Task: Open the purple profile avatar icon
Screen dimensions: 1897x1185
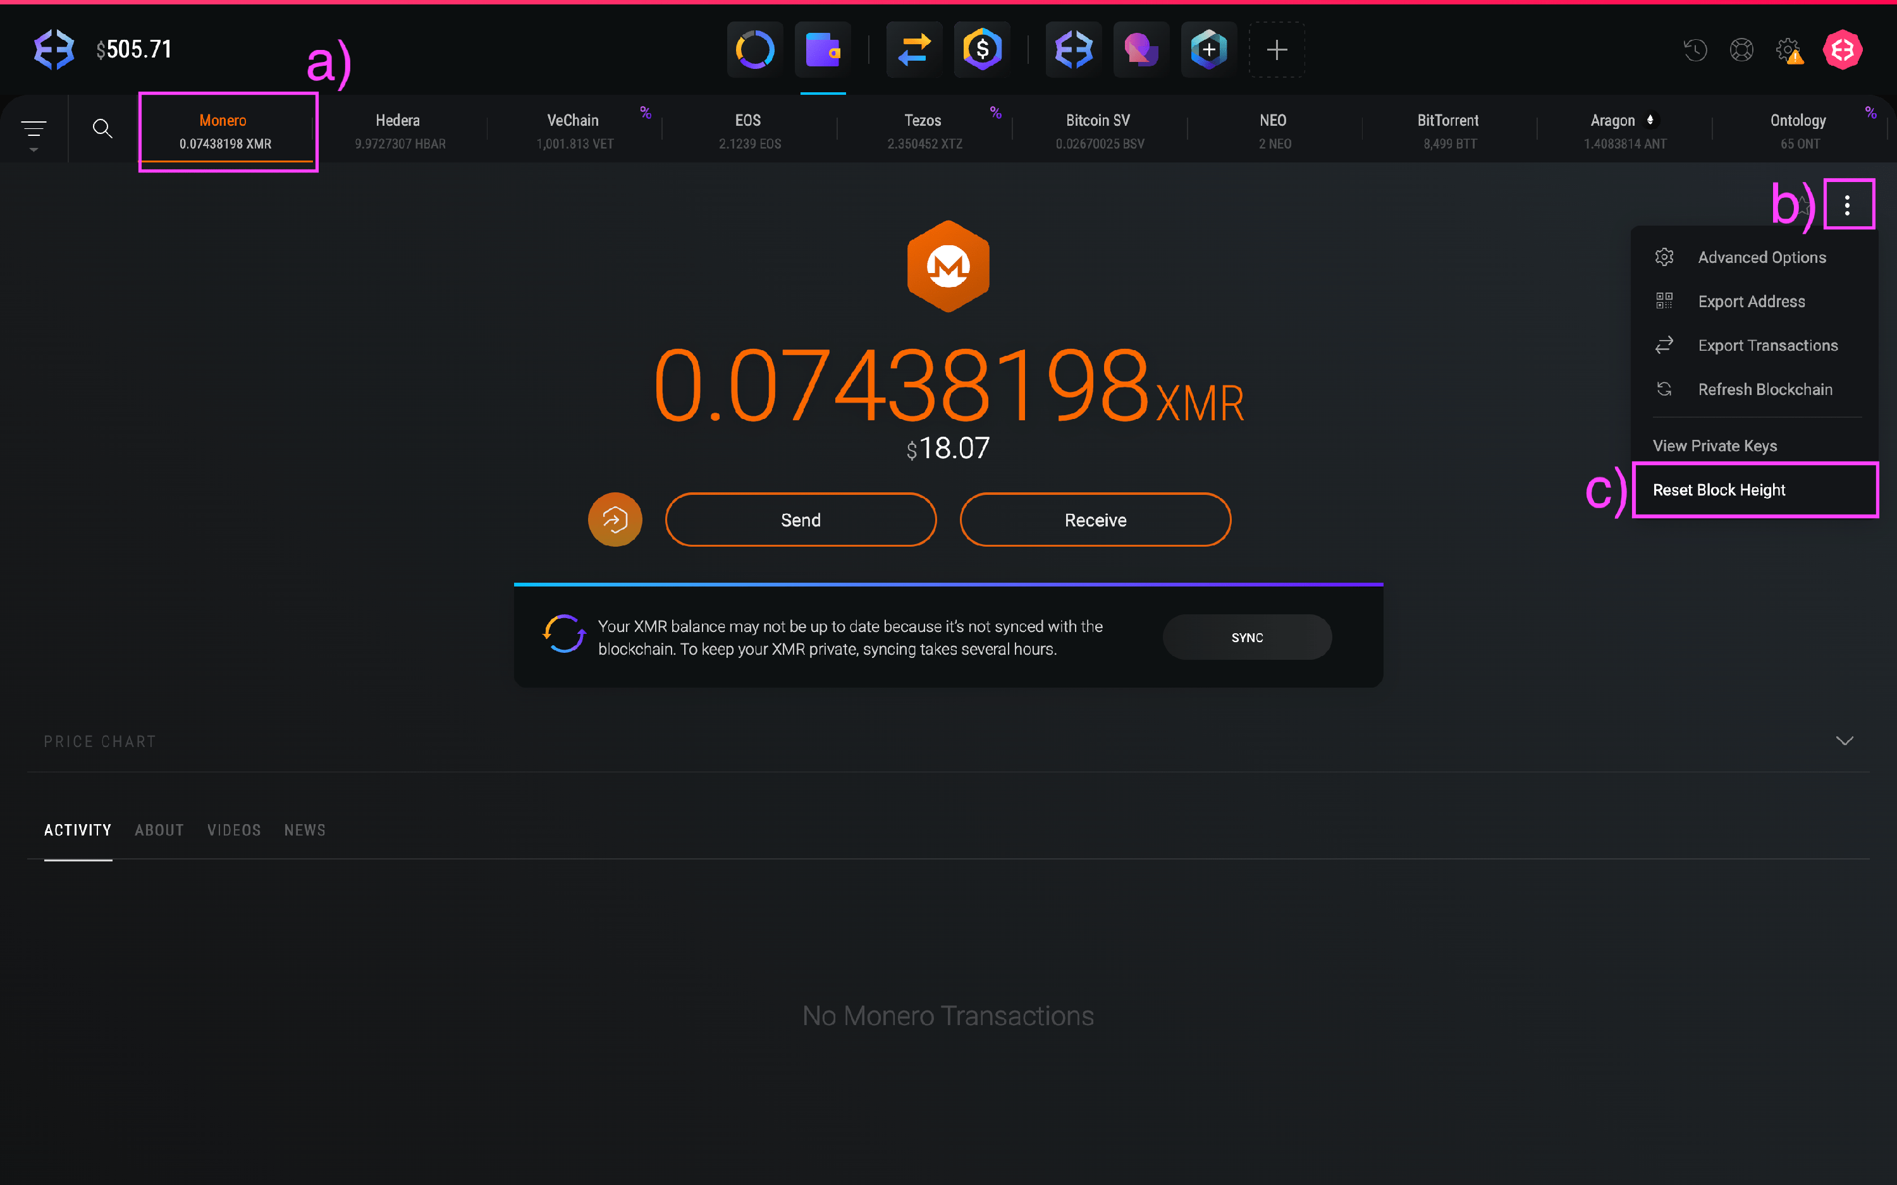Action: 1139,49
